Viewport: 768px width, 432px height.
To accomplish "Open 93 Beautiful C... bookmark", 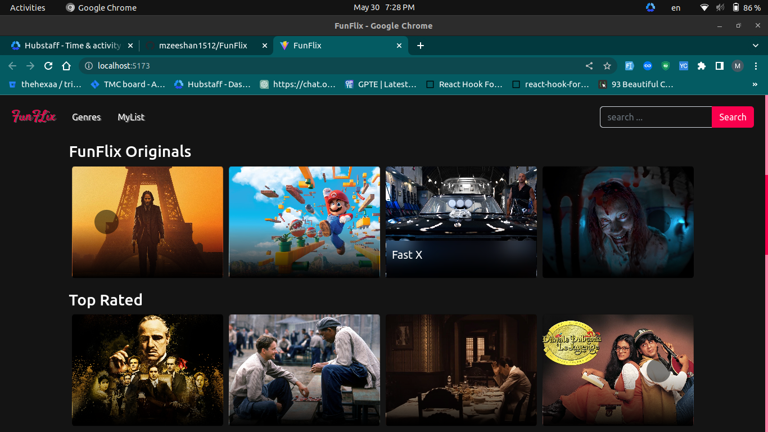I will pyautogui.click(x=636, y=84).
